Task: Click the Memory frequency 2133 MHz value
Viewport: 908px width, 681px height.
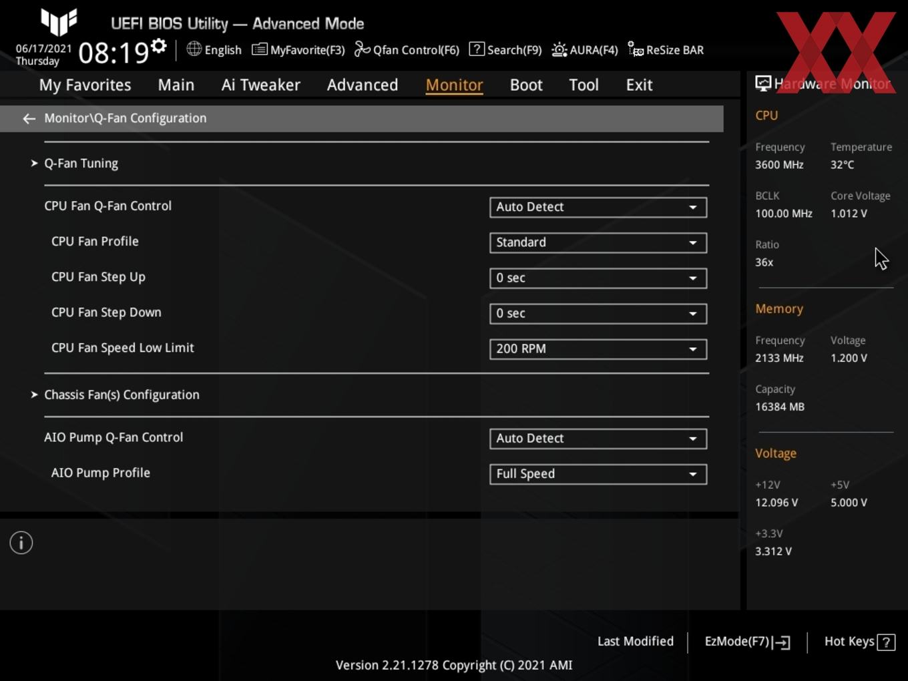Action: click(x=779, y=358)
